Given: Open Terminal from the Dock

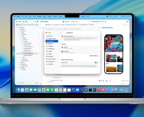Looking at the screenshot, I should [x=90, y=90].
